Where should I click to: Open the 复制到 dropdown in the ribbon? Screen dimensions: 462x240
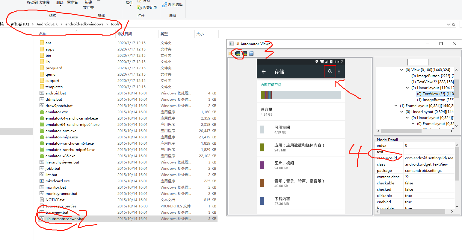(x=45, y=6)
